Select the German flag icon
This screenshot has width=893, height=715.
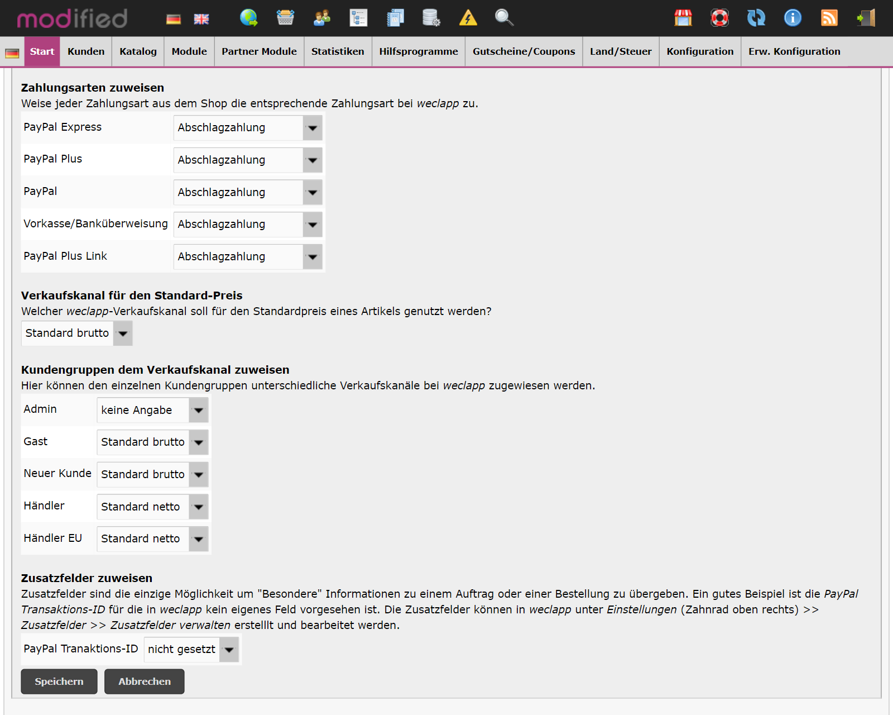tap(173, 18)
